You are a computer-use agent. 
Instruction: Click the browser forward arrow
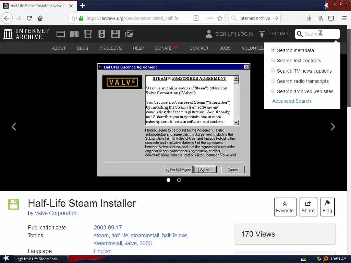click(19, 18)
